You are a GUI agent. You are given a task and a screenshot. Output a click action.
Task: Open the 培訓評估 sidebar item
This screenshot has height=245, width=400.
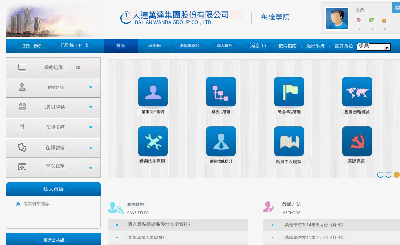(x=53, y=107)
